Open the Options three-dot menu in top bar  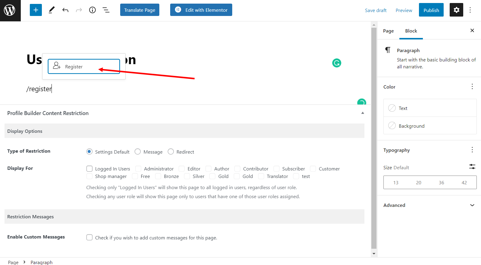(x=470, y=10)
